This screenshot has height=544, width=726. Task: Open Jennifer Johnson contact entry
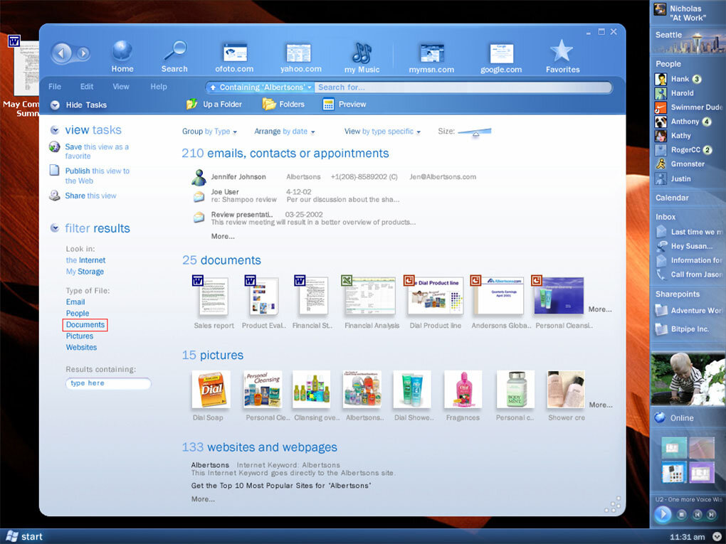tap(333, 176)
